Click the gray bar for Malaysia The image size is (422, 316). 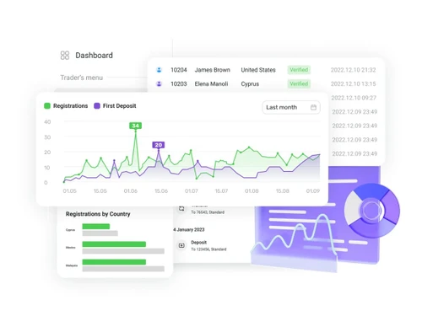tap(123, 269)
